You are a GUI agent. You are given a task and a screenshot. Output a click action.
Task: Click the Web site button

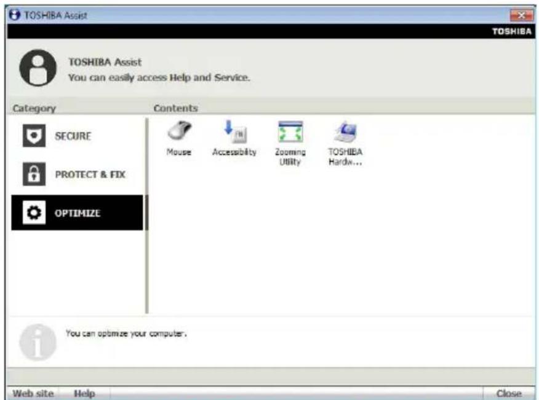click(33, 393)
